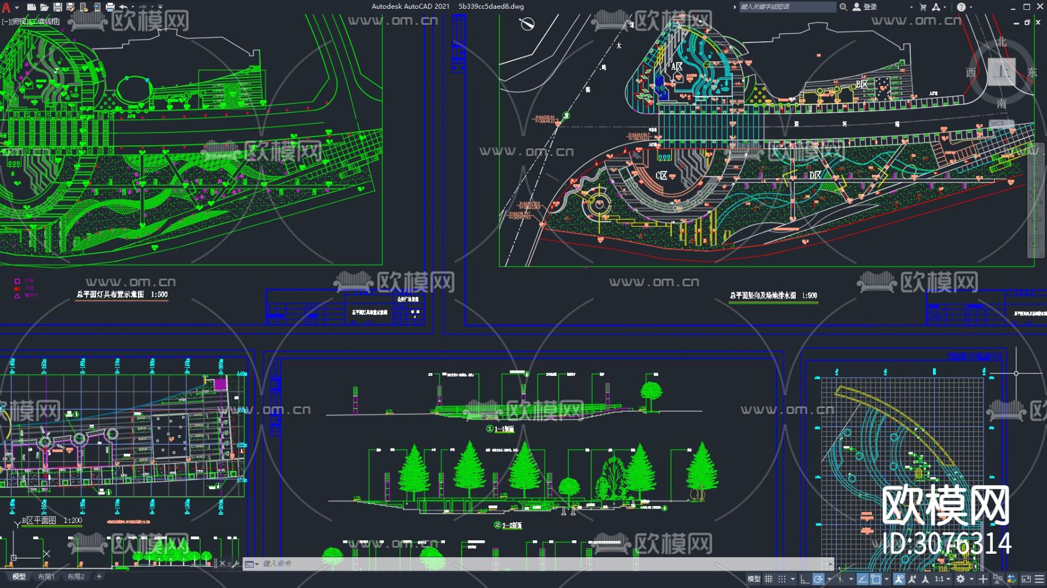Image resolution: width=1047 pixels, height=588 pixels.
Task: Create a new drawing from Quick Access
Action: [31, 7]
